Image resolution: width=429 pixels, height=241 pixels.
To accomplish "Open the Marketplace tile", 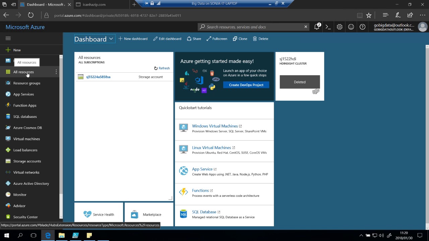I will point(149,214).
